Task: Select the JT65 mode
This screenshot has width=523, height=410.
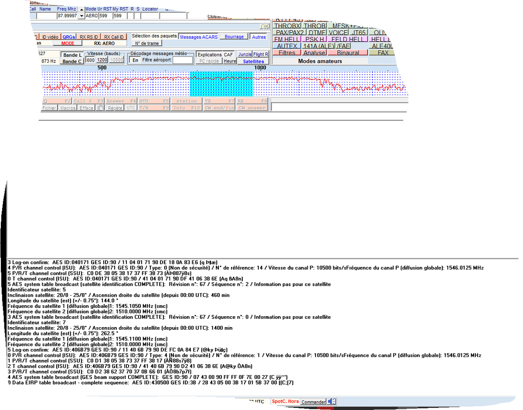Action: (359, 33)
